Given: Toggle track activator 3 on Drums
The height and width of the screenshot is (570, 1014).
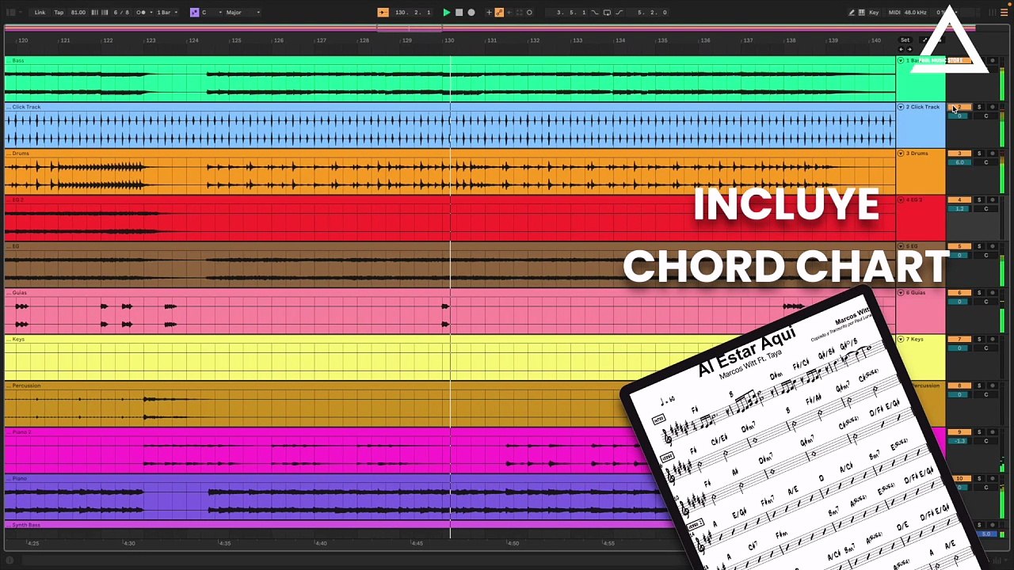Looking at the screenshot, I should 959,154.
